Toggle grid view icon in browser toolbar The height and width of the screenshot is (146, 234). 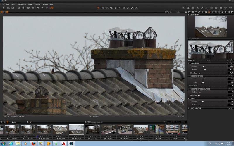1,122
